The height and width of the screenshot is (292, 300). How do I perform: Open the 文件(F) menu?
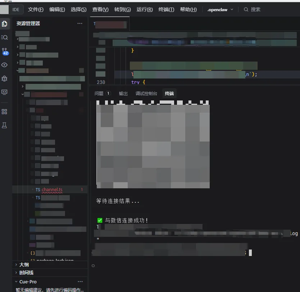tap(36, 9)
